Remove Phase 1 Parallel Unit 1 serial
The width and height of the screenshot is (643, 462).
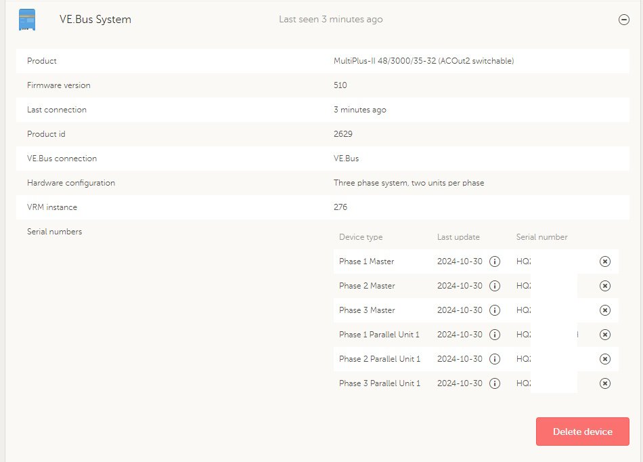[x=605, y=335]
